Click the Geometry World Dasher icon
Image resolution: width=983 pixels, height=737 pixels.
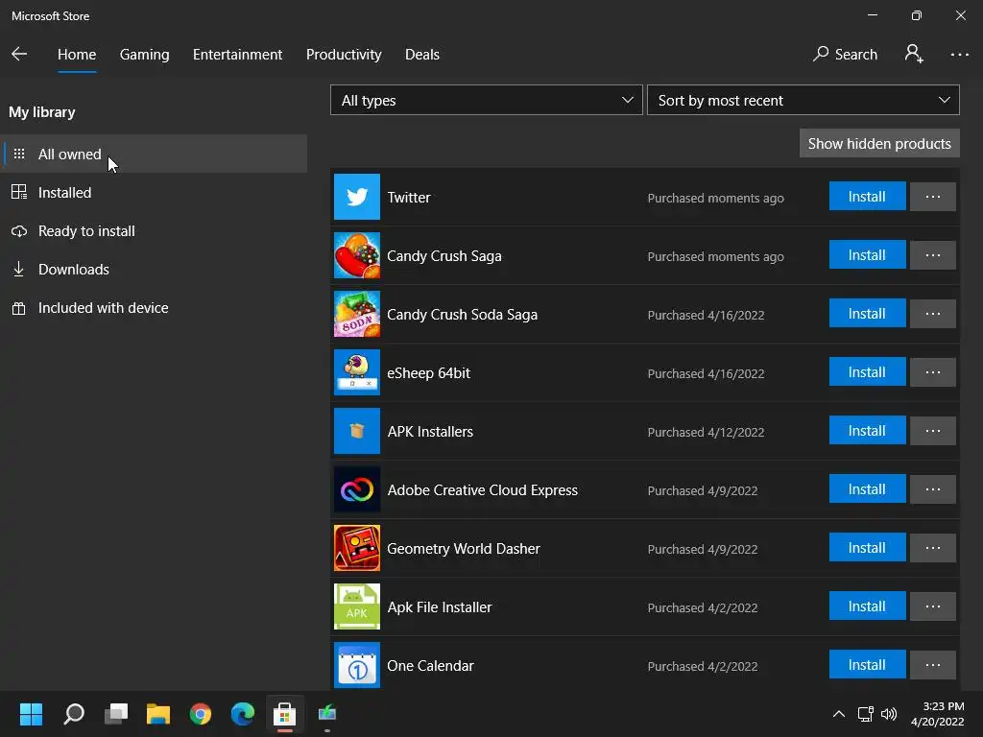[x=357, y=548]
